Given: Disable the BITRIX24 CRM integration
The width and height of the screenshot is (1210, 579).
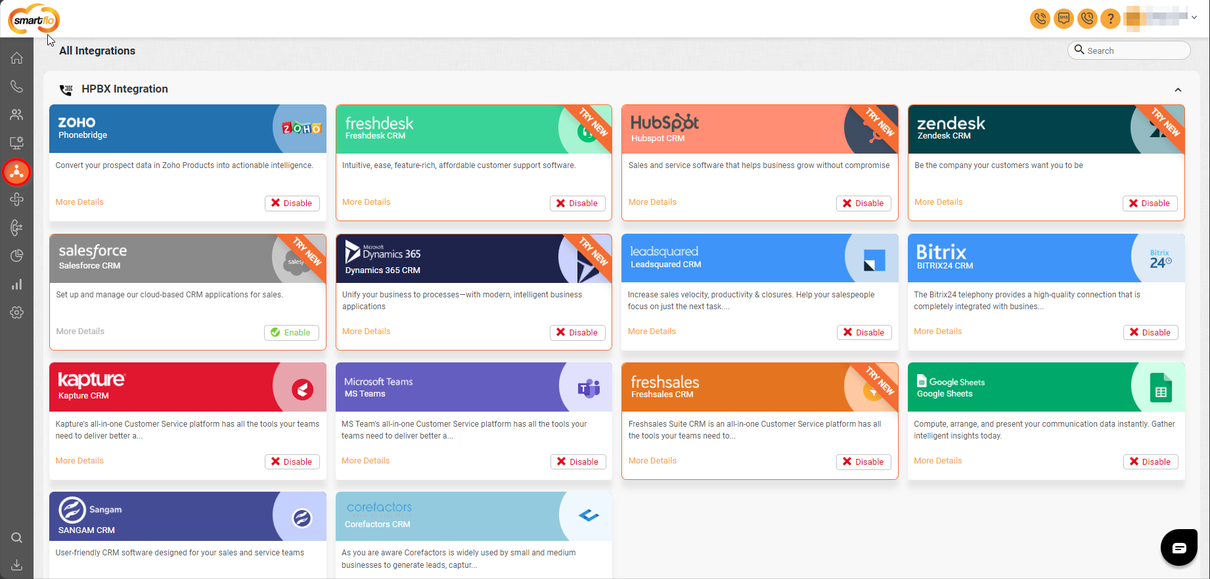Looking at the screenshot, I should [1151, 333].
